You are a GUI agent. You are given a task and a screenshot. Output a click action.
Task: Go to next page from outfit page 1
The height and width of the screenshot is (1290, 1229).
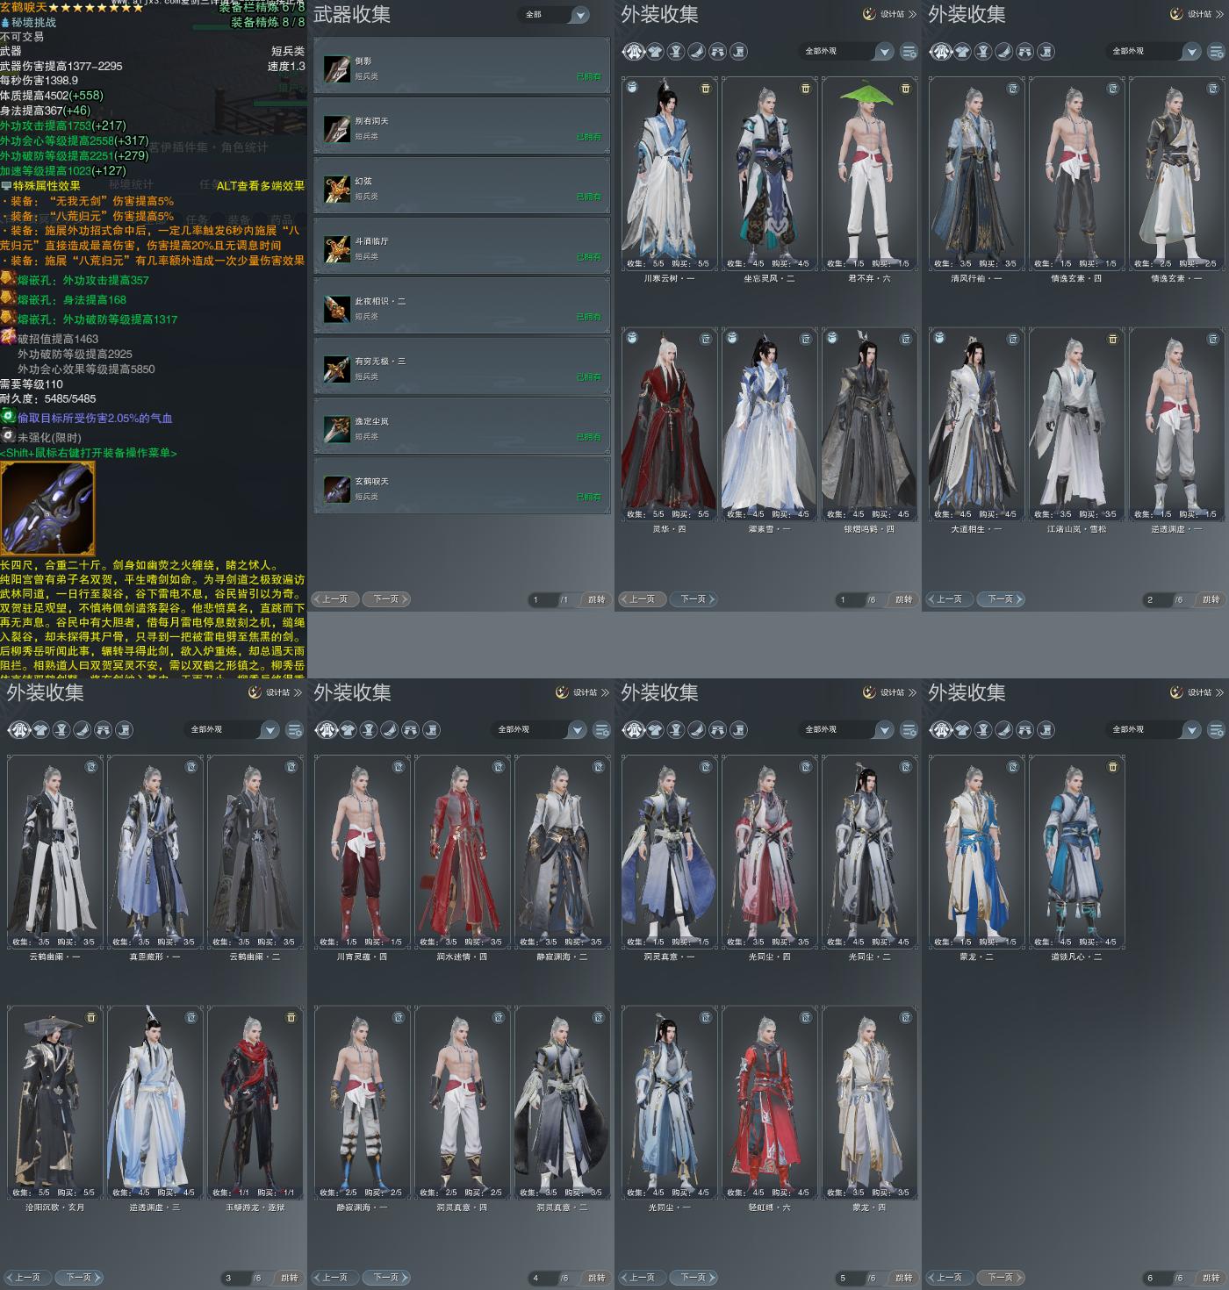pyautogui.click(x=694, y=599)
